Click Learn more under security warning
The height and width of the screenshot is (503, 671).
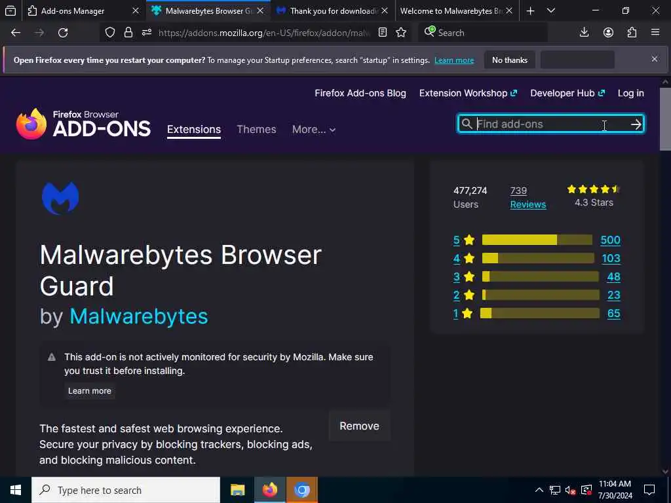89,391
